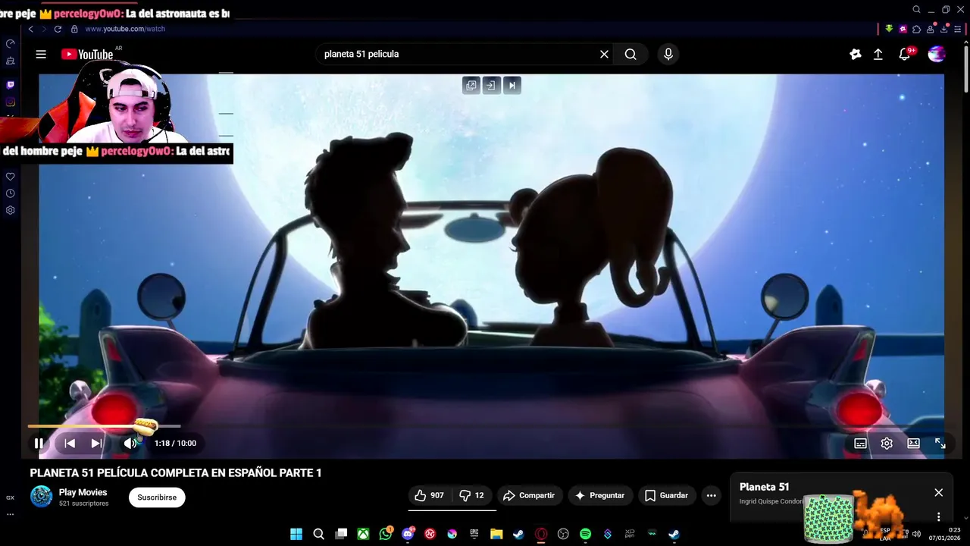The width and height of the screenshot is (970, 546).
Task: Open the YouTube hamburger guide menu
Action: click(x=41, y=54)
